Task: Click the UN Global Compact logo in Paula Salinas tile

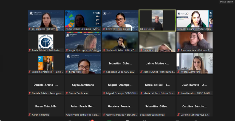Action: coord(46,41)
